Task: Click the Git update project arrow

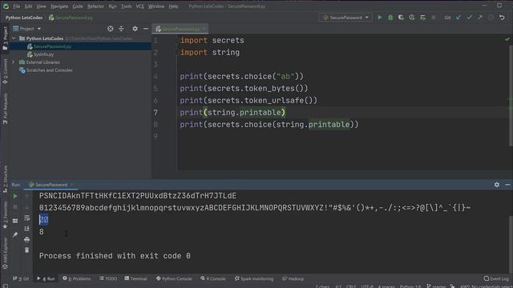Action: (458, 18)
